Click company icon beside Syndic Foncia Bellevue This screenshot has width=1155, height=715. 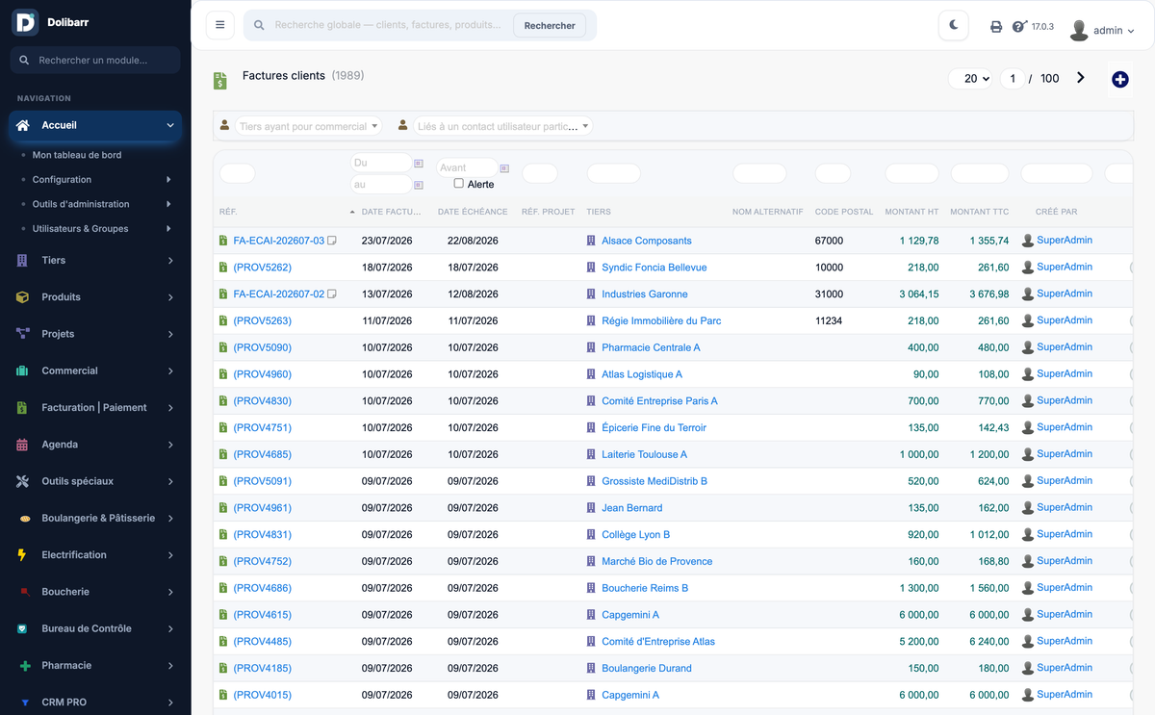point(591,268)
